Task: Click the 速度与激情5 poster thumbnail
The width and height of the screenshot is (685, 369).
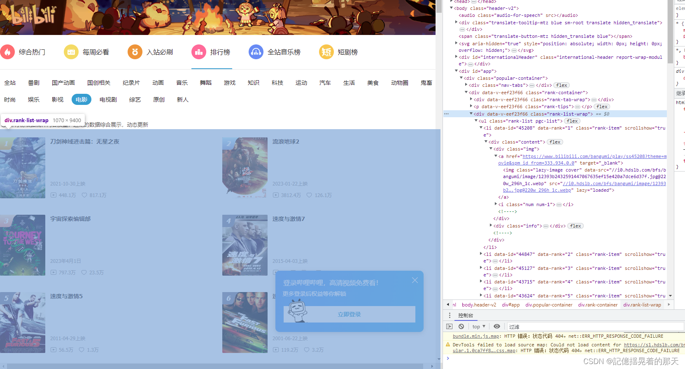Action: pyautogui.click(x=23, y=323)
